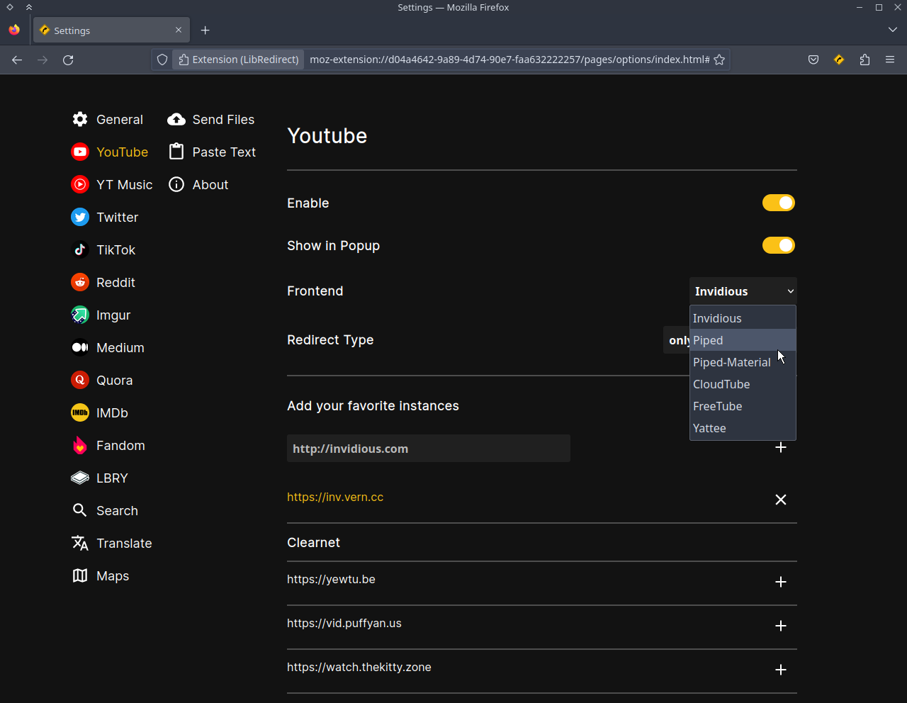Open YT Music icon in sidebar
The width and height of the screenshot is (907, 703).
tap(80, 184)
